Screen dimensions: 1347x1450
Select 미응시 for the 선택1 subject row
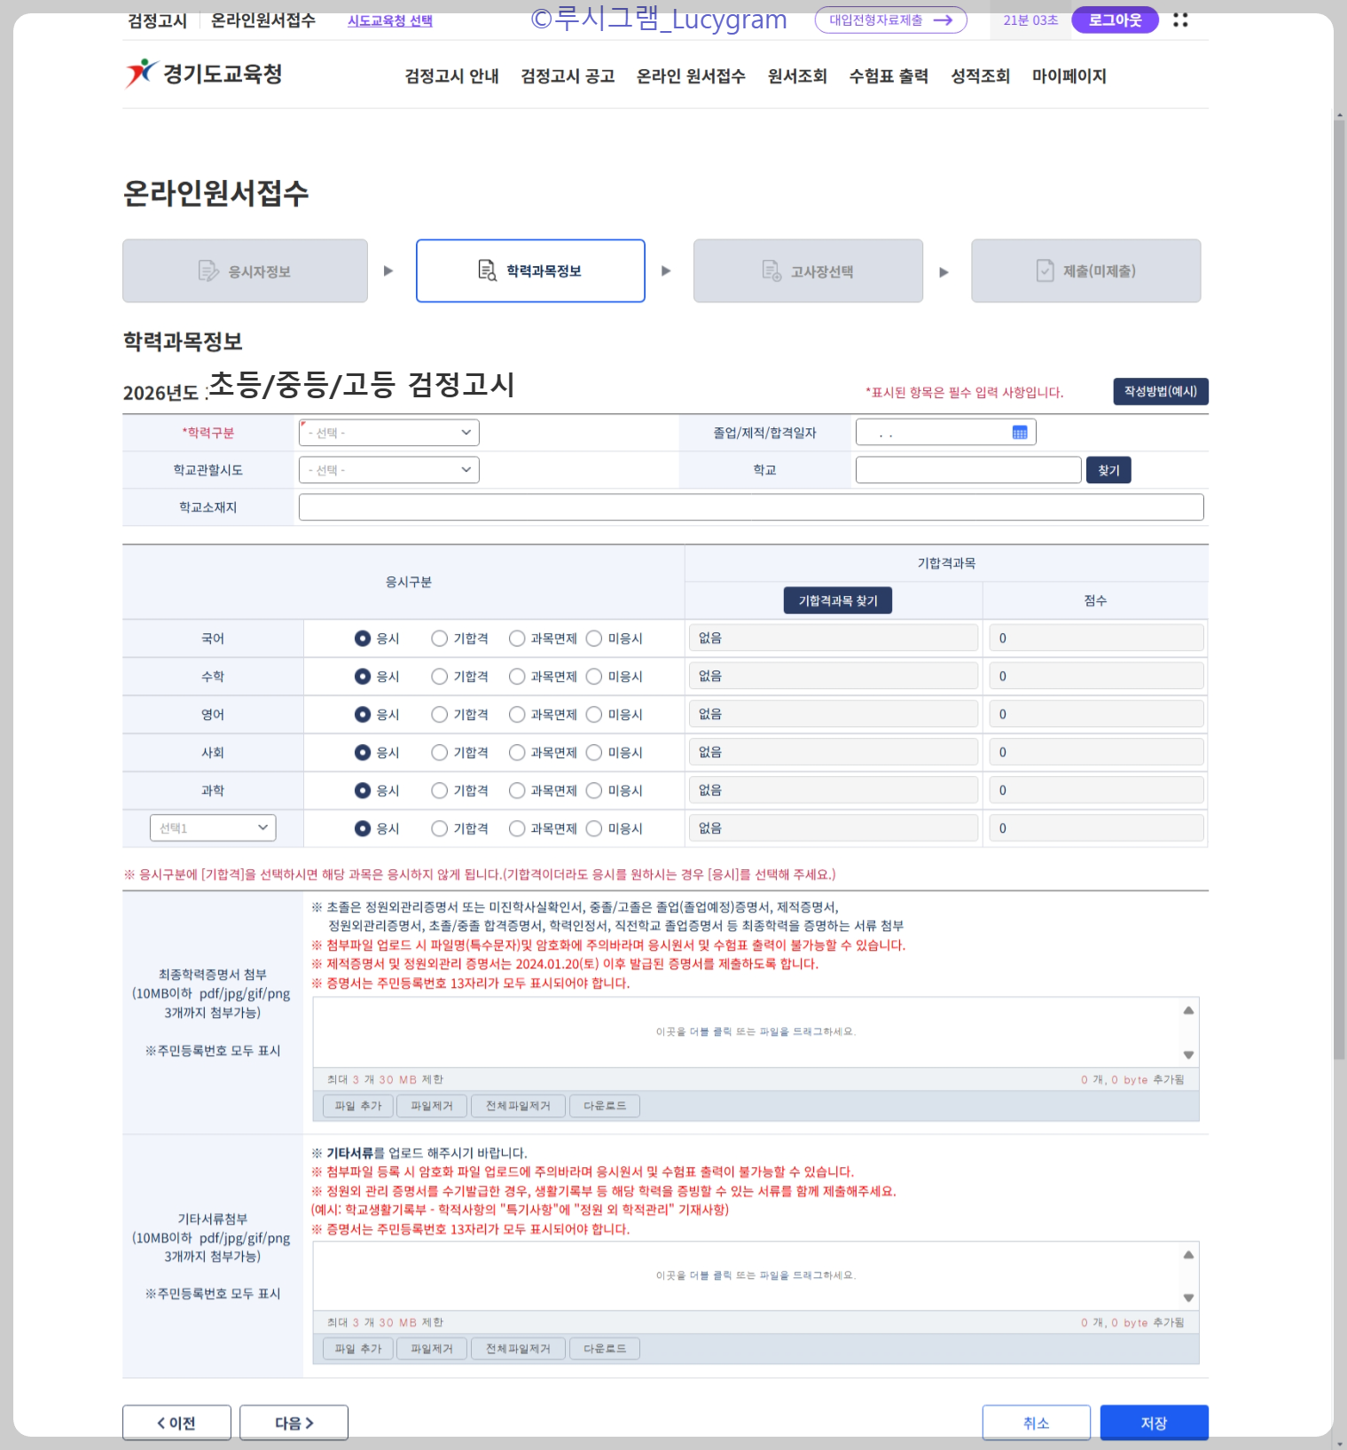tap(594, 829)
